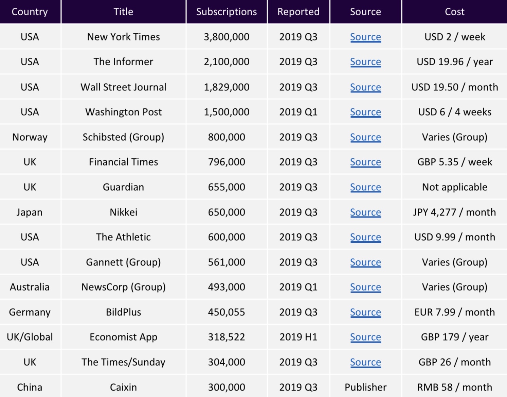
Task: Open the Guardian source link
Action: (365, 187)
